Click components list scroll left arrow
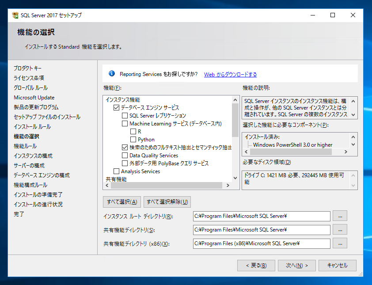 pos(246,152)
